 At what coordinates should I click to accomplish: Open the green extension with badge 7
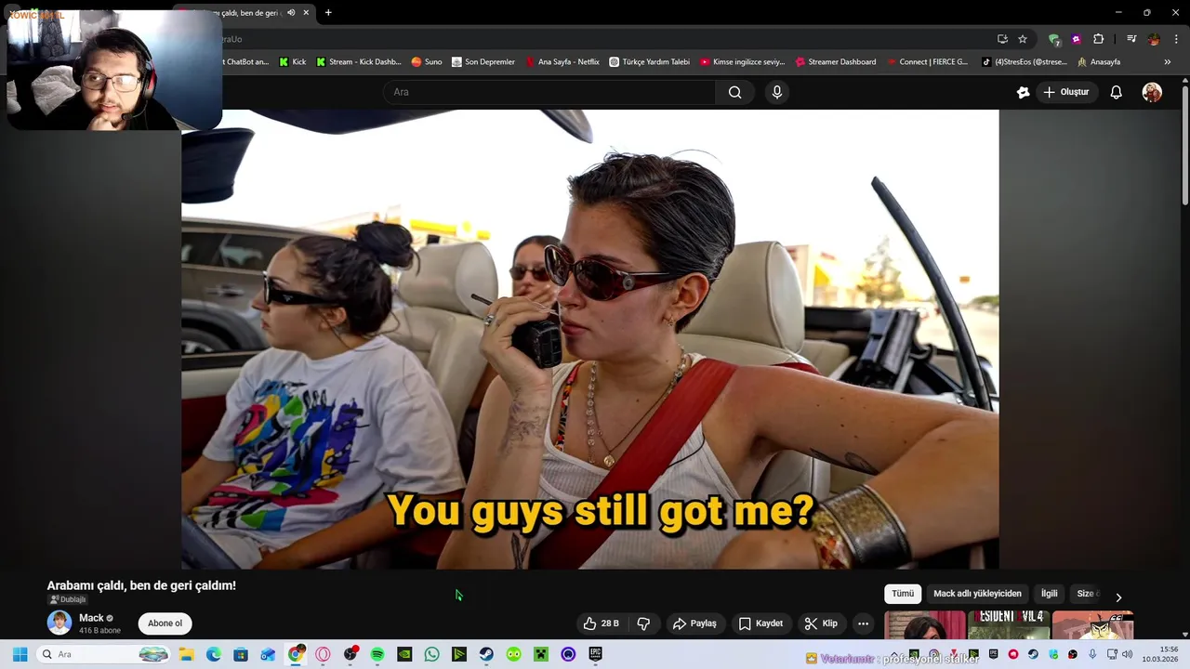(x=1053, y=39)
